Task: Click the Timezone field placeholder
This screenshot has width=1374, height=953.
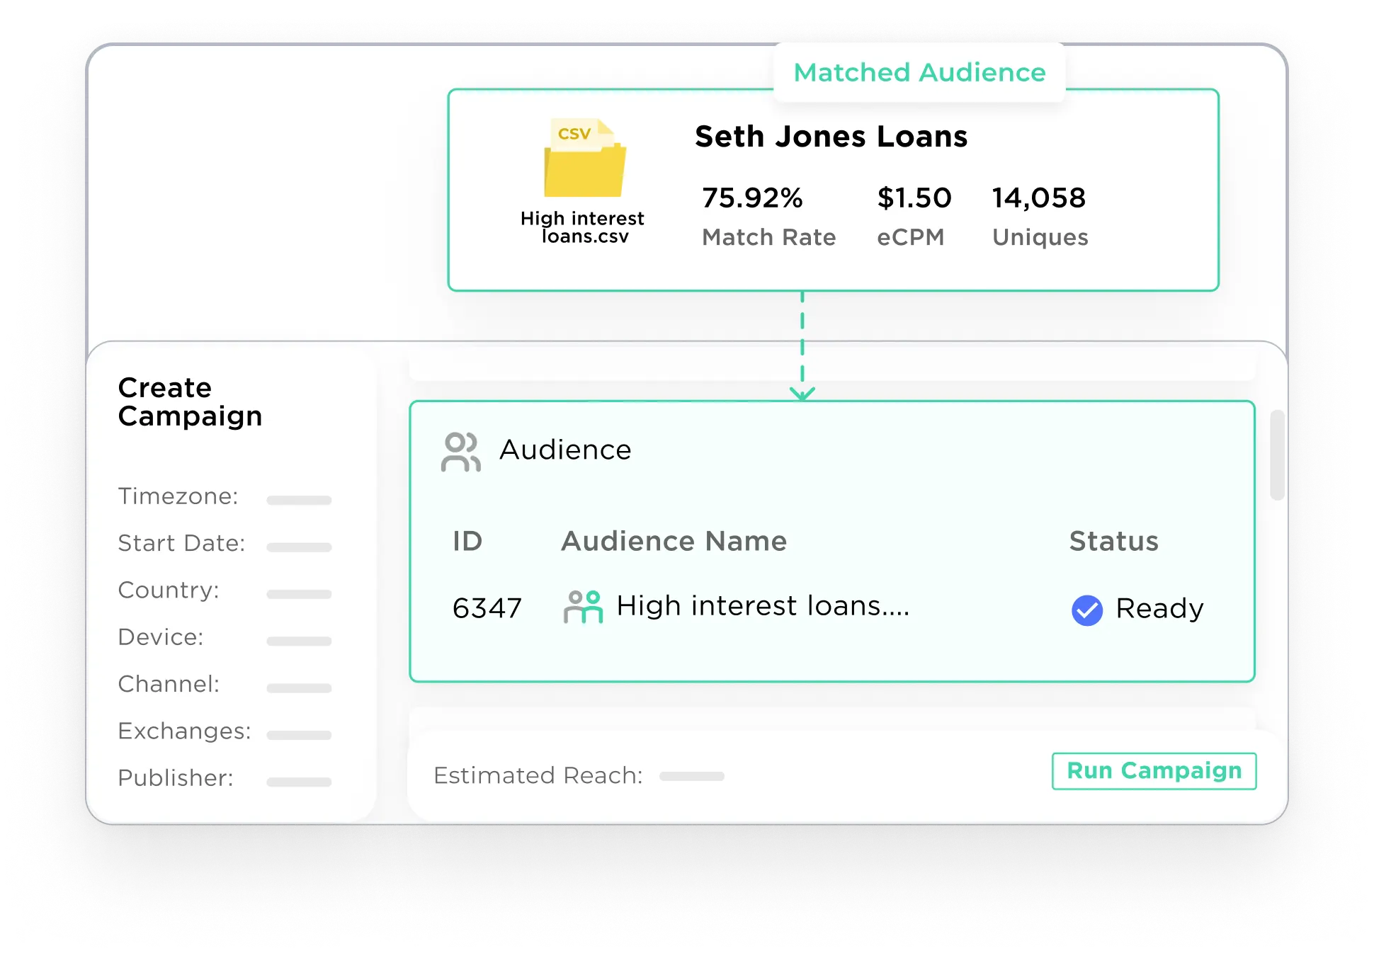Action: (299, 500)
